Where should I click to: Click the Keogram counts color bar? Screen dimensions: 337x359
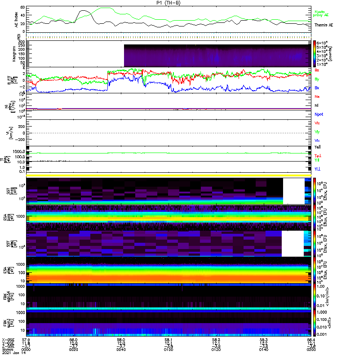click(315, 54)
